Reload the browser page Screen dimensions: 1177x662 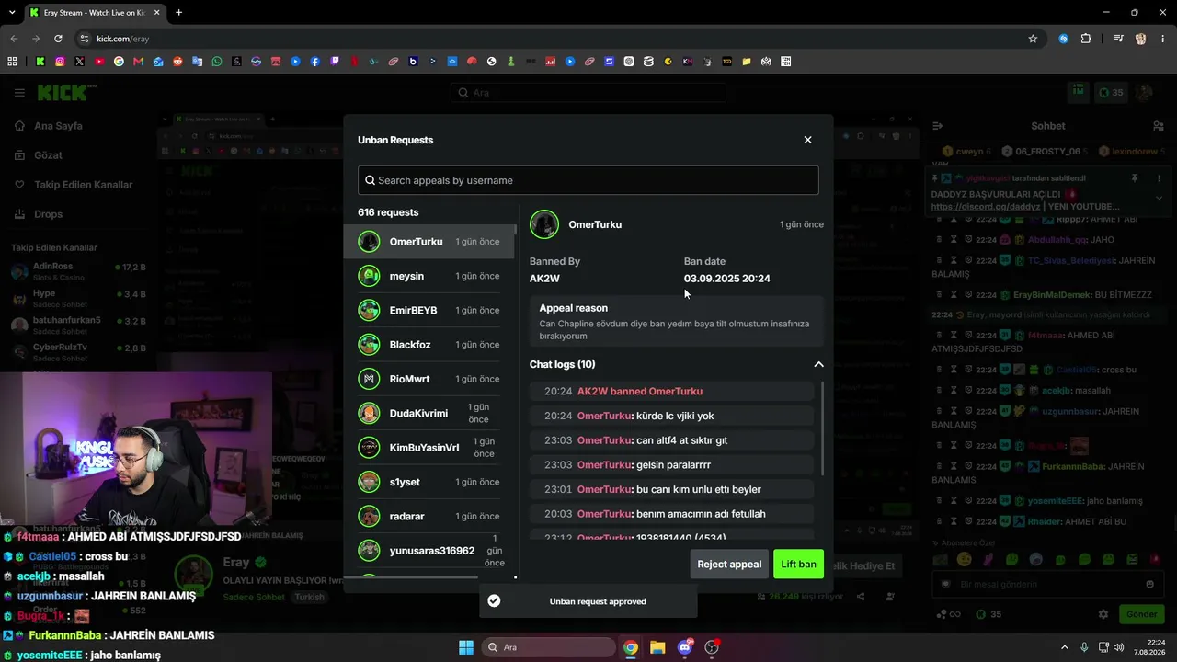58,39
